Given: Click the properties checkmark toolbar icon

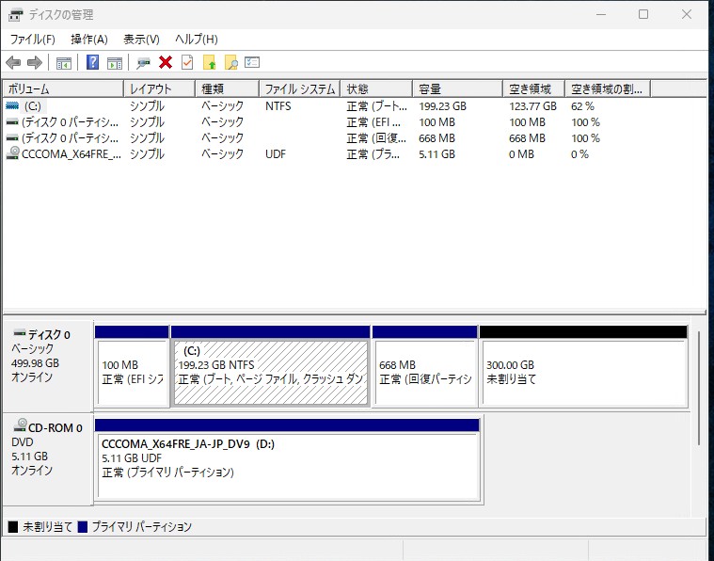Looking at the screenshot, I should (x=187, y=62).
